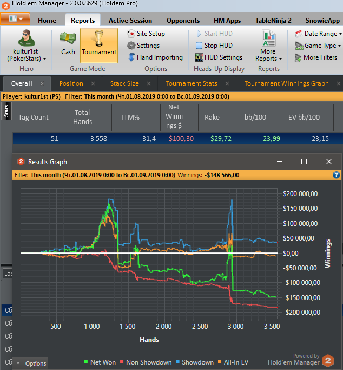
Task: Select the Overall report tab
Action: click(x=22, y=83)
